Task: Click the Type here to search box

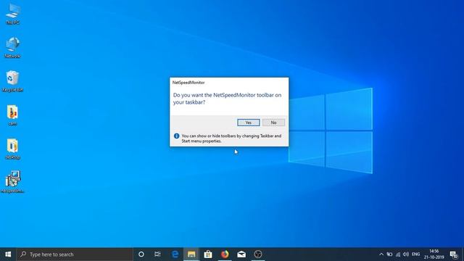Action: 75,254
